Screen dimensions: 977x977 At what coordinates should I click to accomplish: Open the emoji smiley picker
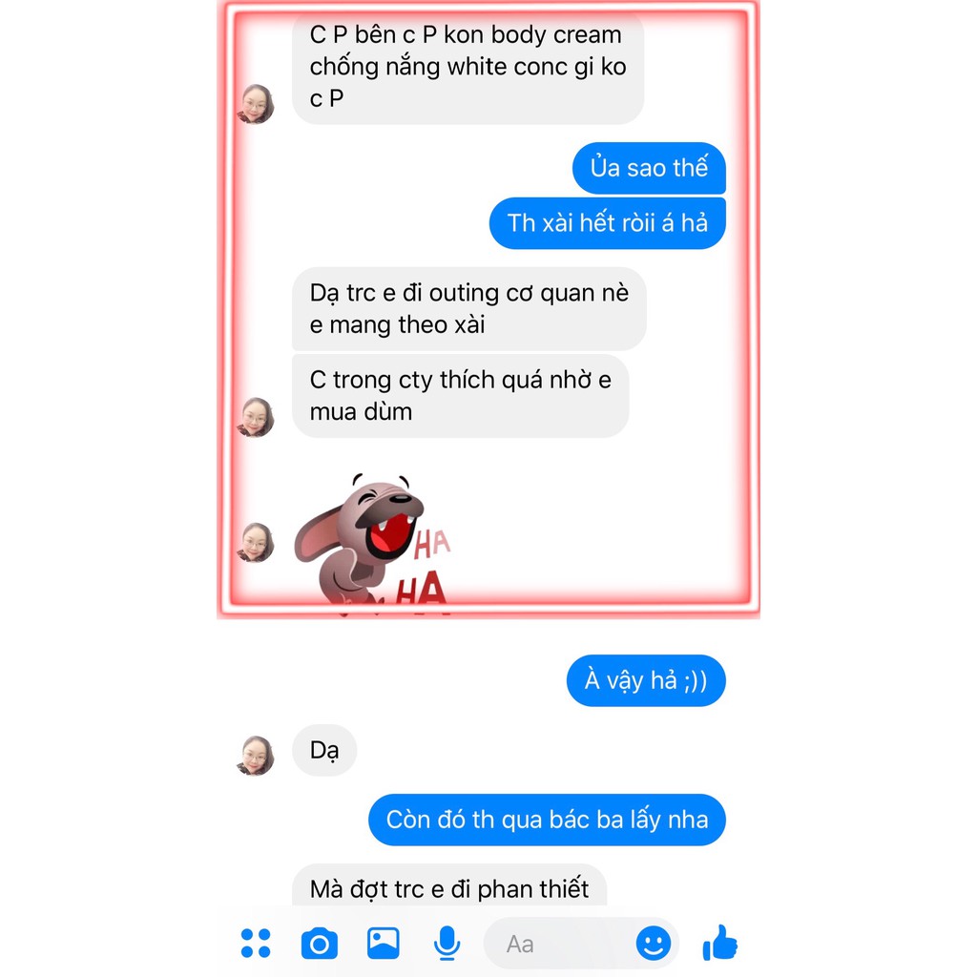pyautogui.click(x=653, y=943)
